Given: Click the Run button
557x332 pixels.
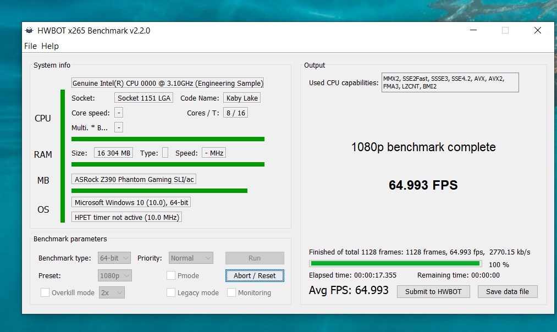Looking at the screenshot, I should click(255, 258).
